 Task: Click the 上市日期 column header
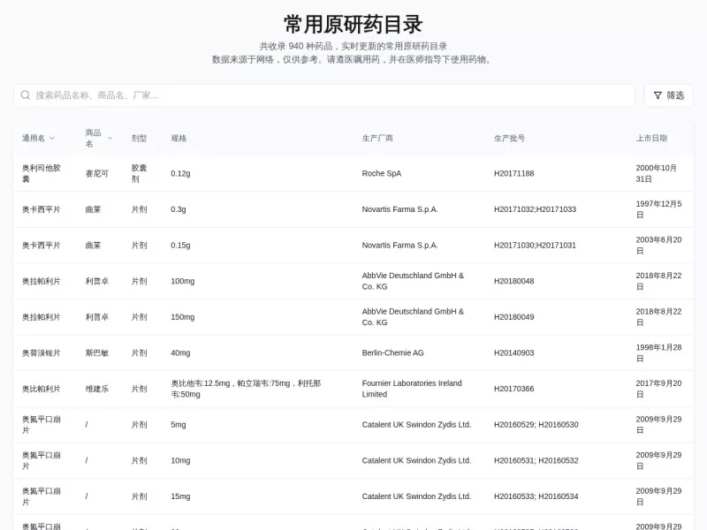(651, 139)
